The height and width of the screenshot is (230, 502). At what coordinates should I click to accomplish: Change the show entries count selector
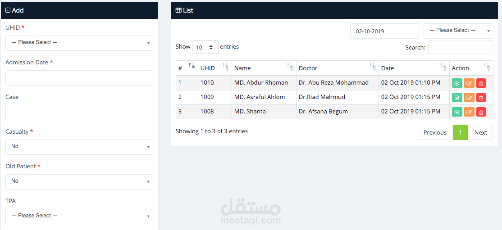[x=205, y=47]
